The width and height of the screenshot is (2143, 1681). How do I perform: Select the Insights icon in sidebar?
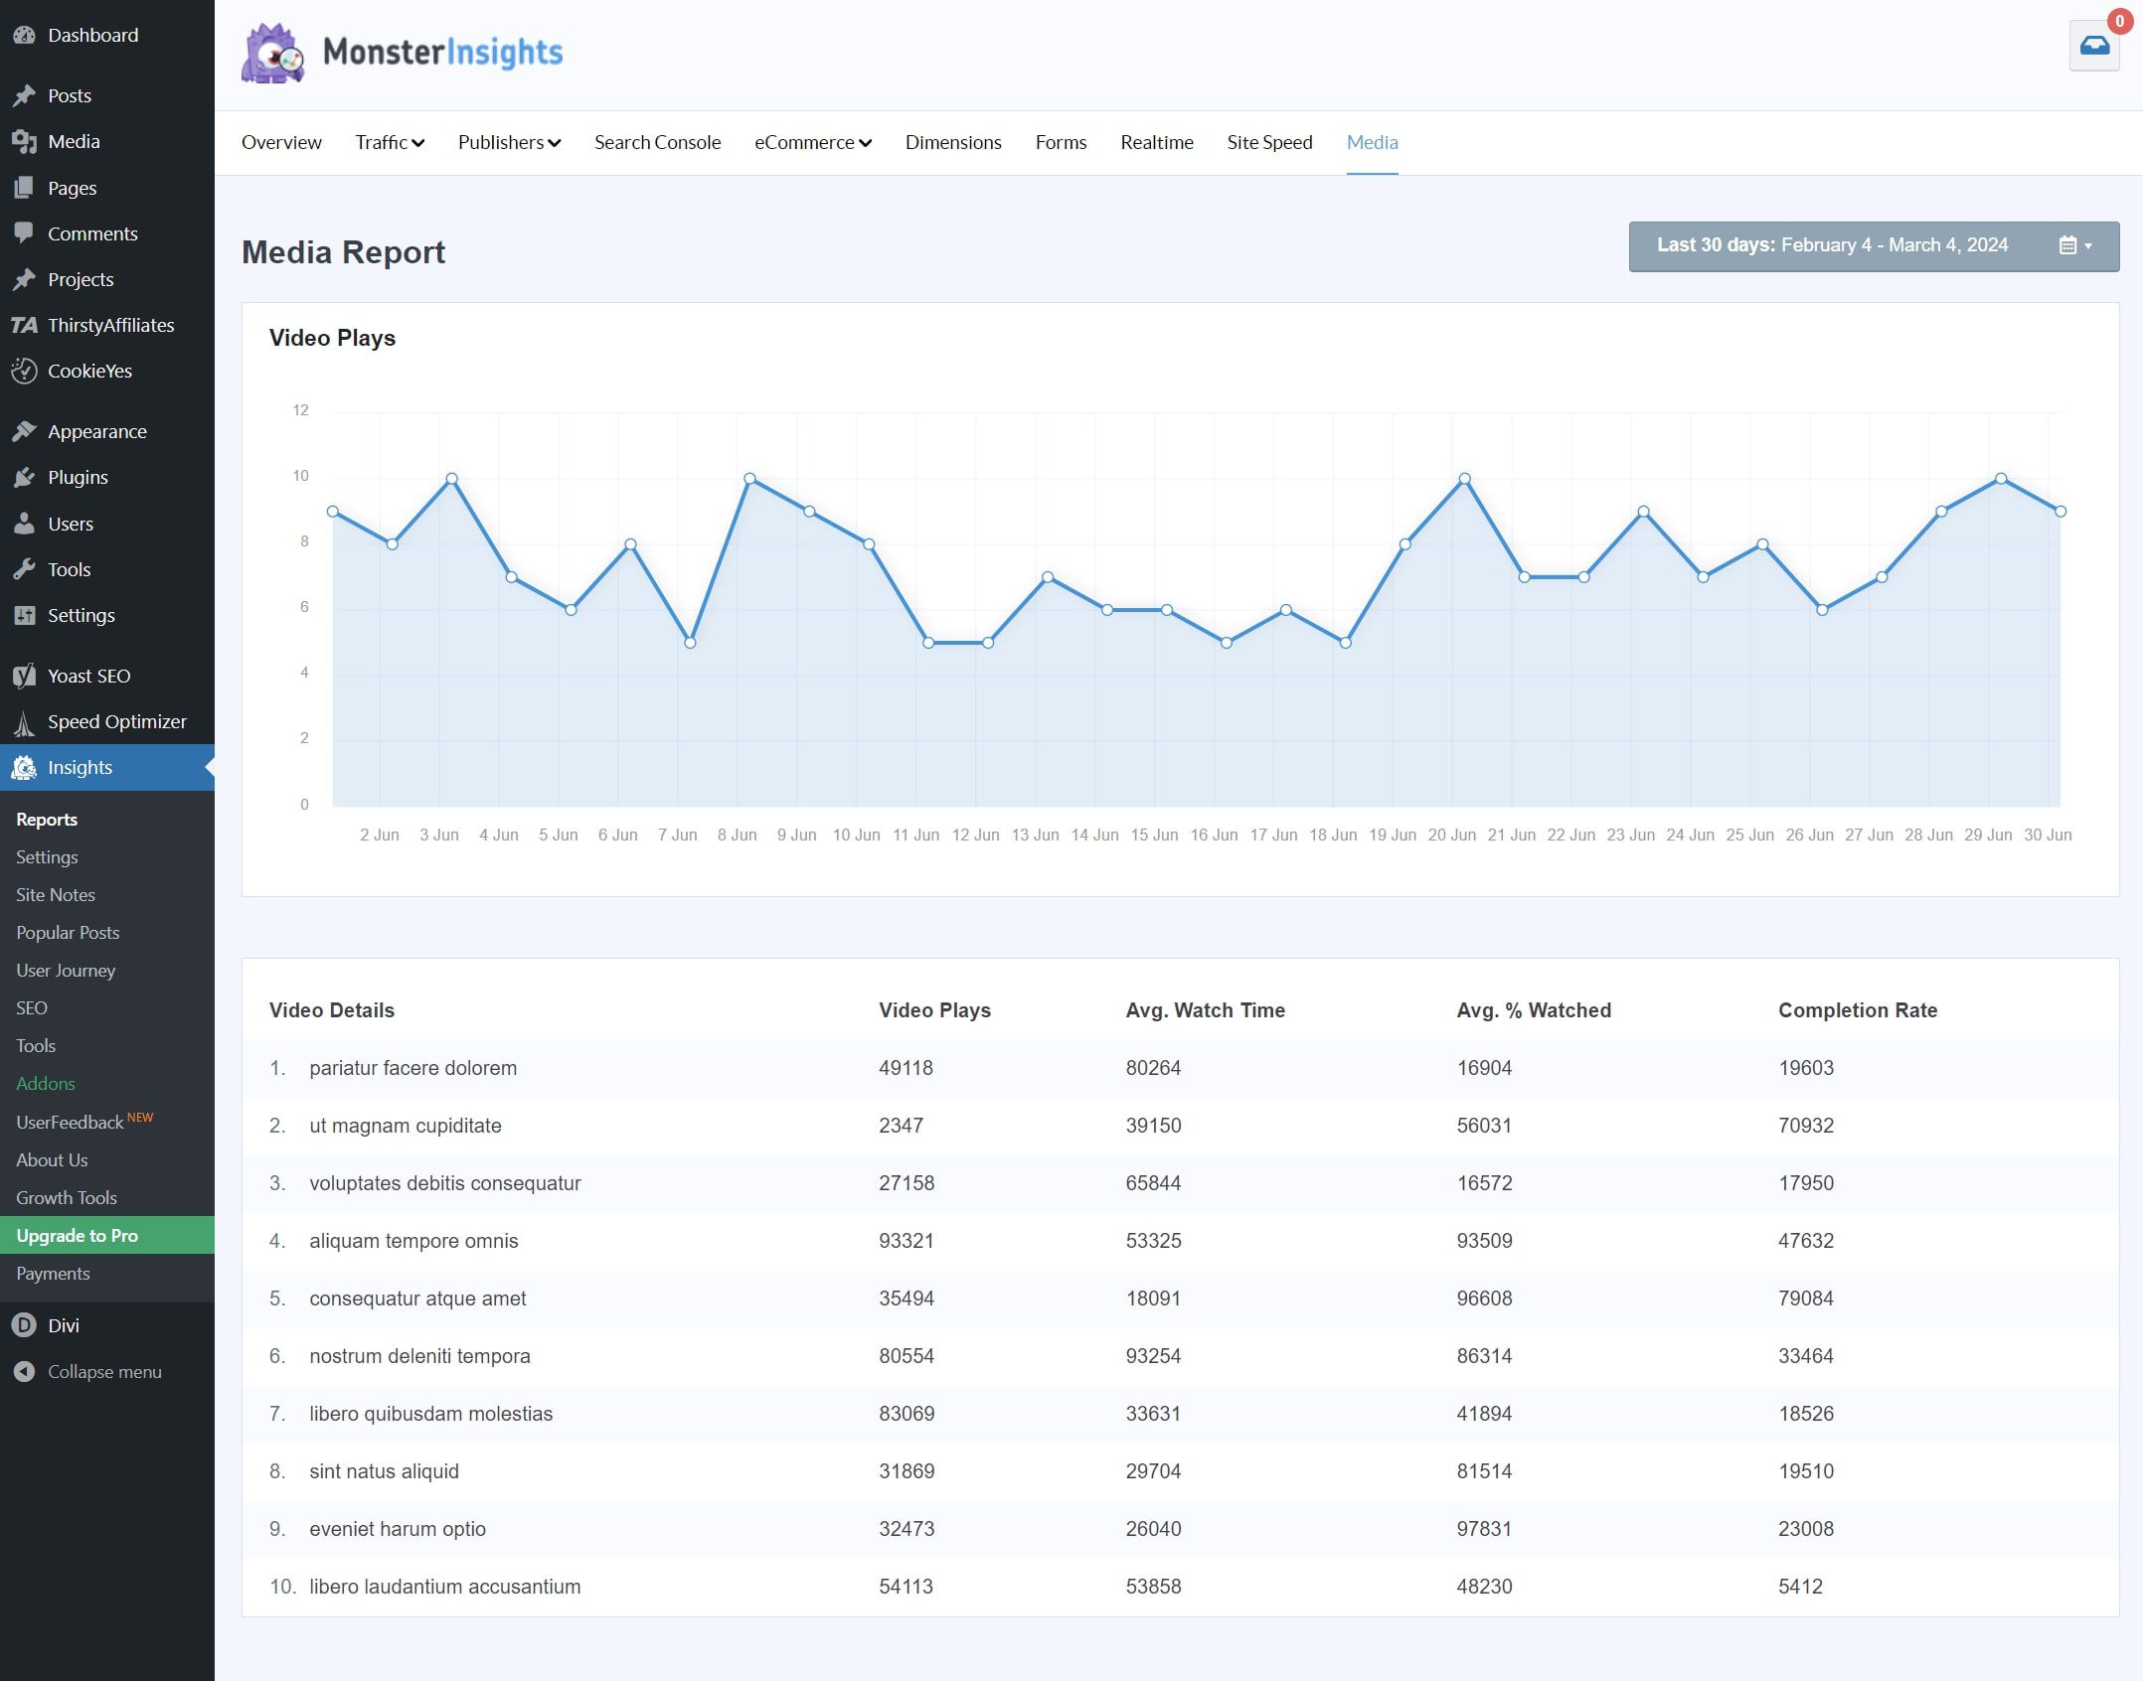24,767
